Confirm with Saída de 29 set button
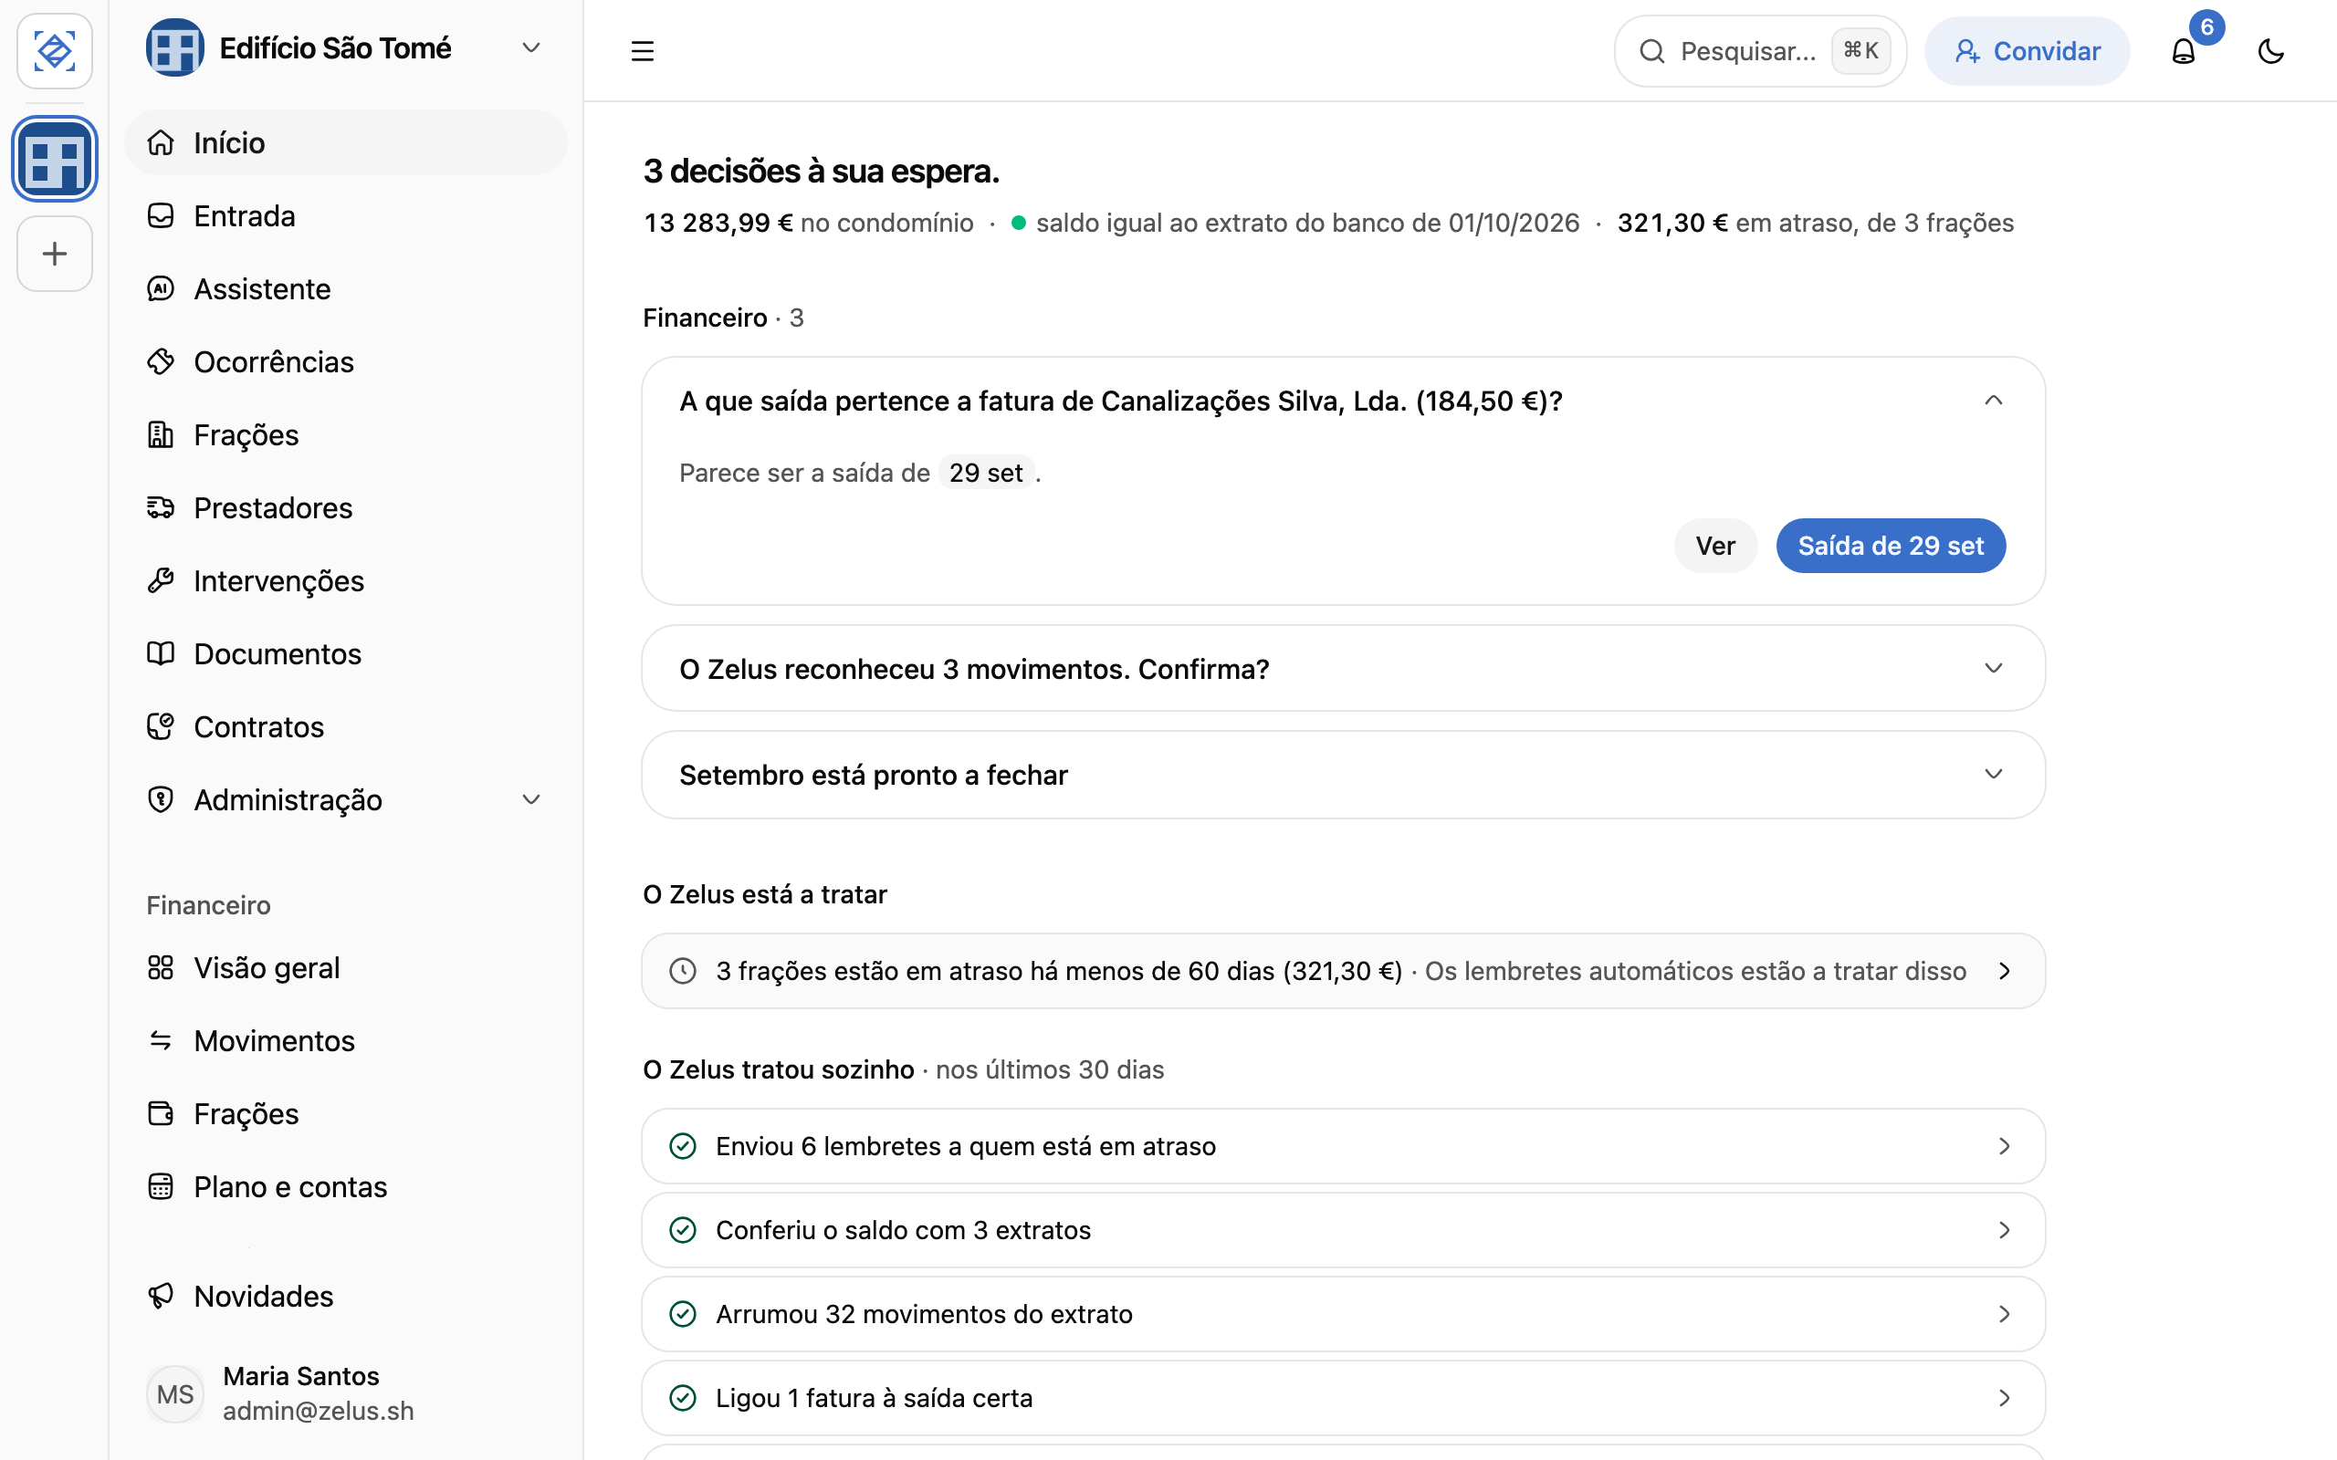Image resolution: width=2337 pixels, height=1460 pixels. coord(1890,546)
